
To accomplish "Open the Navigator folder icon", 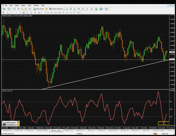I will [22, 9].
